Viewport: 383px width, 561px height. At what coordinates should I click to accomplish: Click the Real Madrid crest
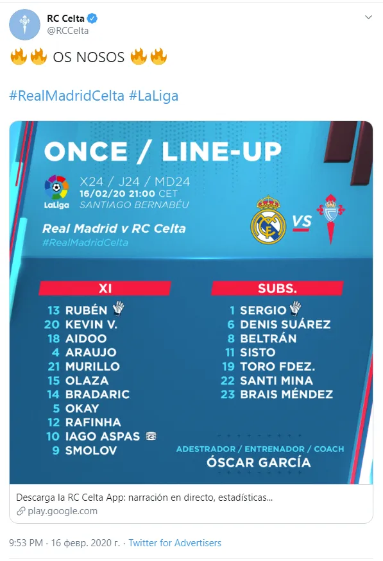click(268, 220)
